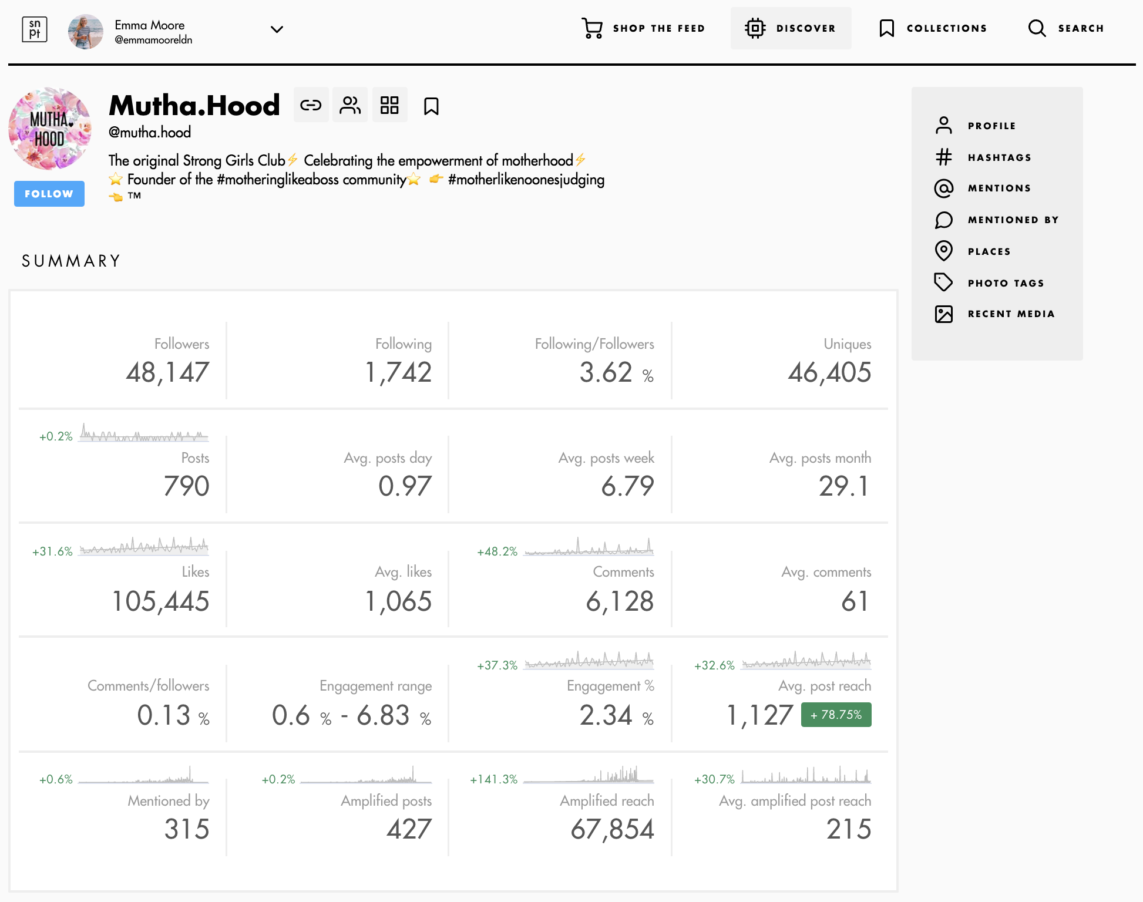Bookmark Mutha.Hood with the bookmark icon
This screenshot has height=902, width=1143.
pos(431,106)
